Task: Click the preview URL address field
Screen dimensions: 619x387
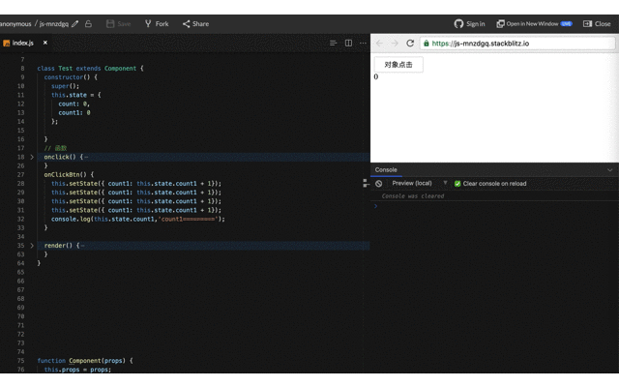Action: [517, 44]
